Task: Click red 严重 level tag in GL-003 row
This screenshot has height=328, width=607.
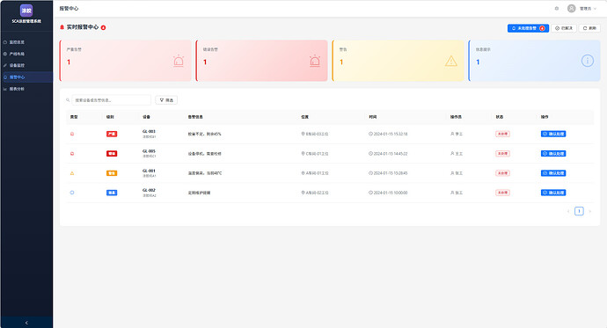Action: (x=112, y=134)
